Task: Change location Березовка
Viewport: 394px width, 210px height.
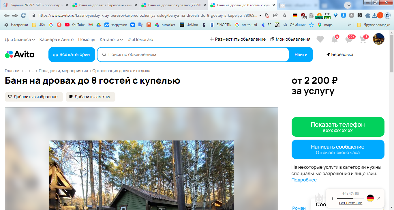Action: point(340,55)
